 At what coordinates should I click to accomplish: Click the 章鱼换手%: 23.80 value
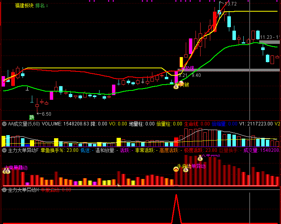pyautogui.click(x=59, y=150)
